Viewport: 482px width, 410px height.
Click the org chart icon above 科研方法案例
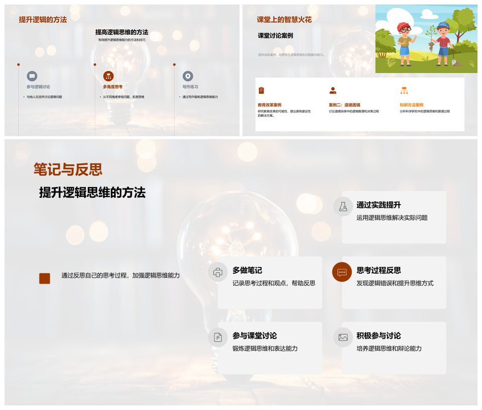(404, 90)
